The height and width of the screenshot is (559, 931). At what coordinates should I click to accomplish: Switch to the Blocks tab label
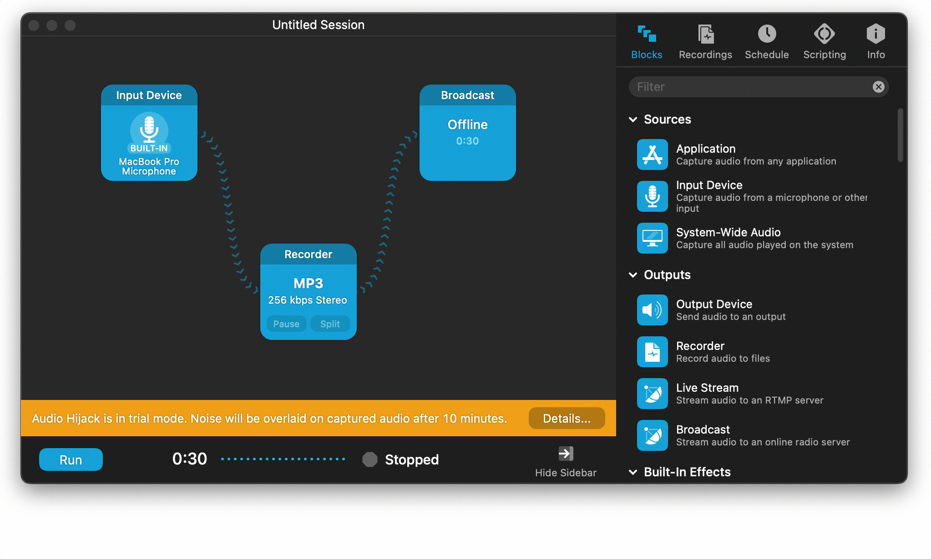(x=647, y=55)
